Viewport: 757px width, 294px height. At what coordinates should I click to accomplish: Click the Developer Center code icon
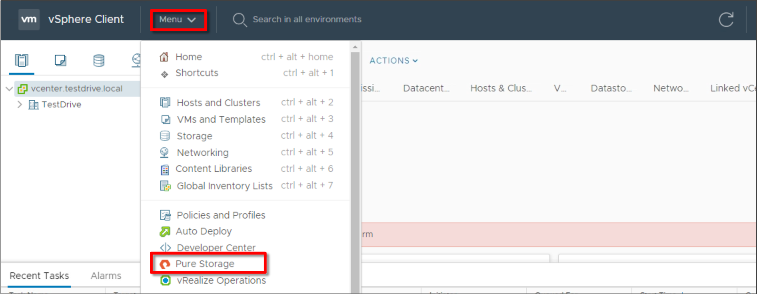tap(165, 248)
